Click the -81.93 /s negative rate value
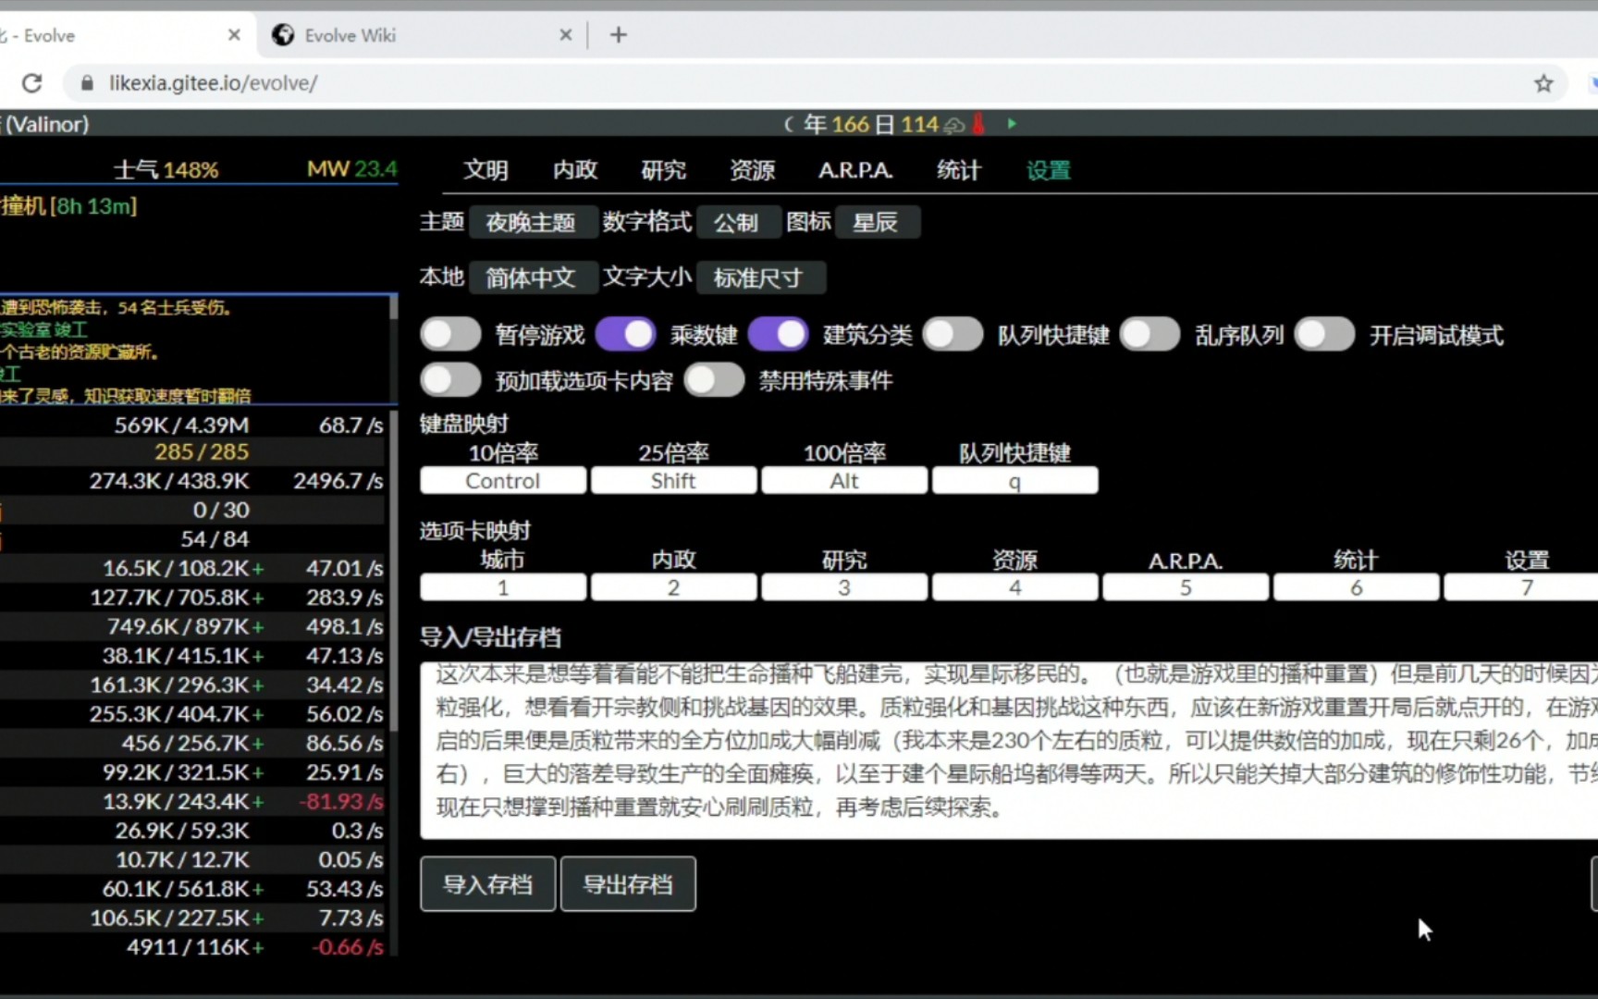Screen dimensions: 1598x999 tap(341, 802)
